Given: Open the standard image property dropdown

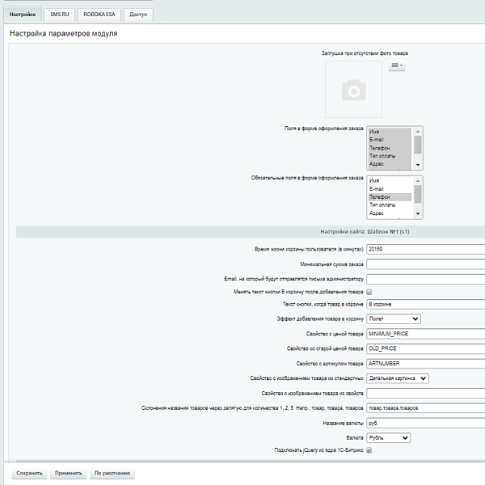Looking at the screenshot, I should (x=397, y=377).
